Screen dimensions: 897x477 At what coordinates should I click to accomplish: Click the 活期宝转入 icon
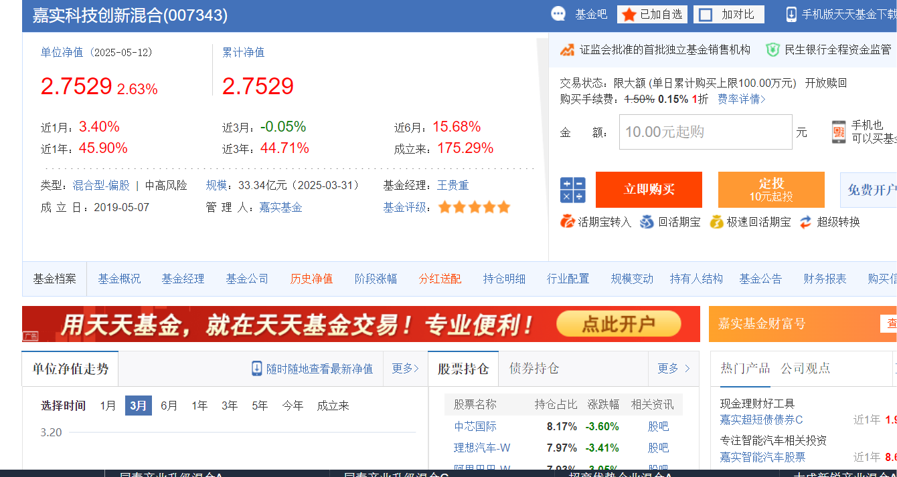tap(568, 222)
